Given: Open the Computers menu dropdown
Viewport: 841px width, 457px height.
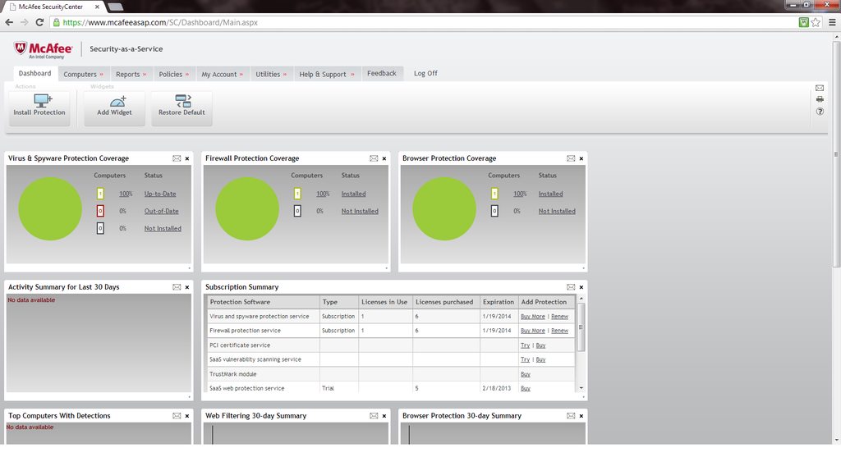Looking at the screenshot, I should coord(84,75).
